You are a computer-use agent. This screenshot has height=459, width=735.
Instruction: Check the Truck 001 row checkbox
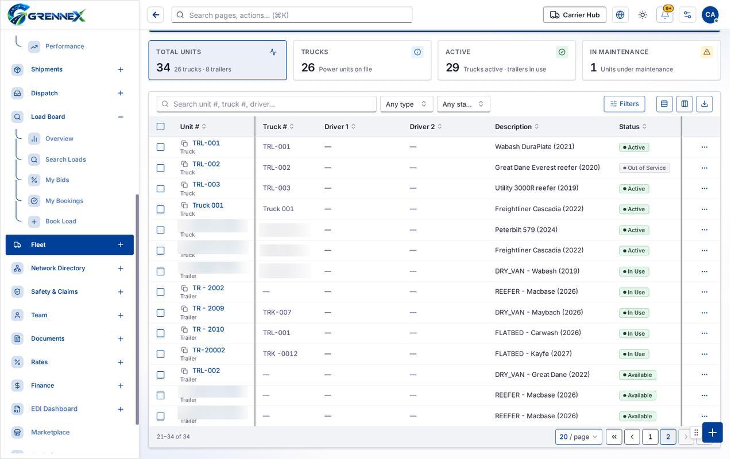click(x=161, y=209)
